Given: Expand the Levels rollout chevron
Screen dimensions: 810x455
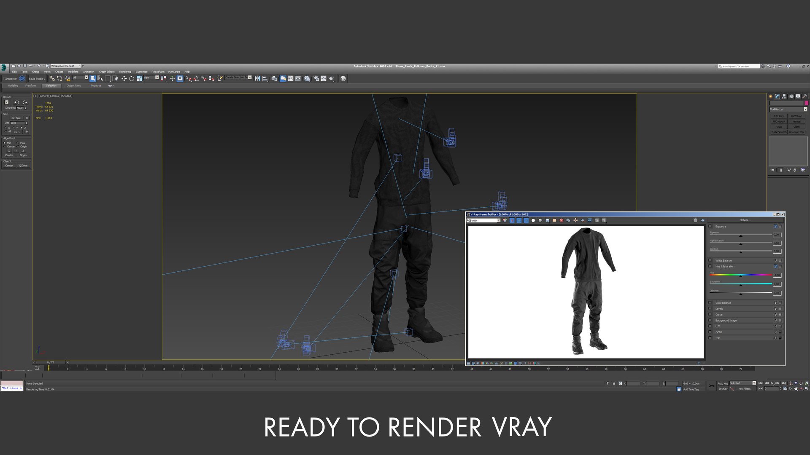Looking at the screenshot, I should (775, 308).
